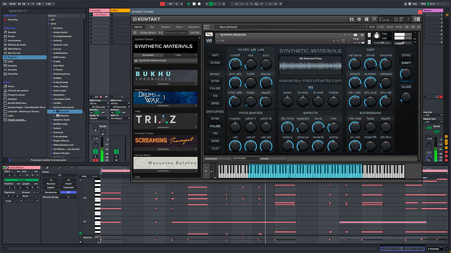Toggle Kontakt info pane button at header right
This screenshot has width=451, height=253.
(x=416, y=19)
